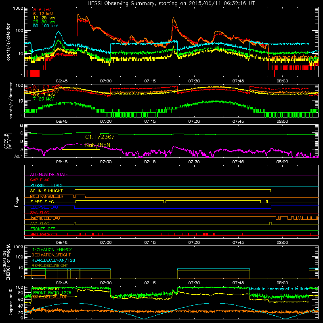The image size is (323, 323).
Task: Select the AAZ_FLAG label
Action: [x=40, y=224]
